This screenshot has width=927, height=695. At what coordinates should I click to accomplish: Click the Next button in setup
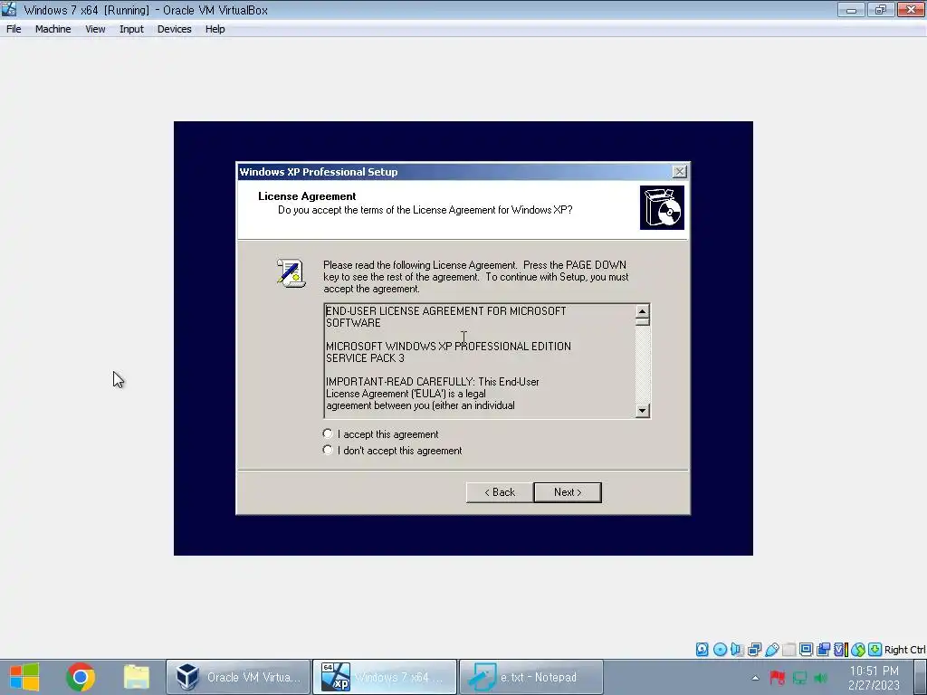(x=568, y=492)
